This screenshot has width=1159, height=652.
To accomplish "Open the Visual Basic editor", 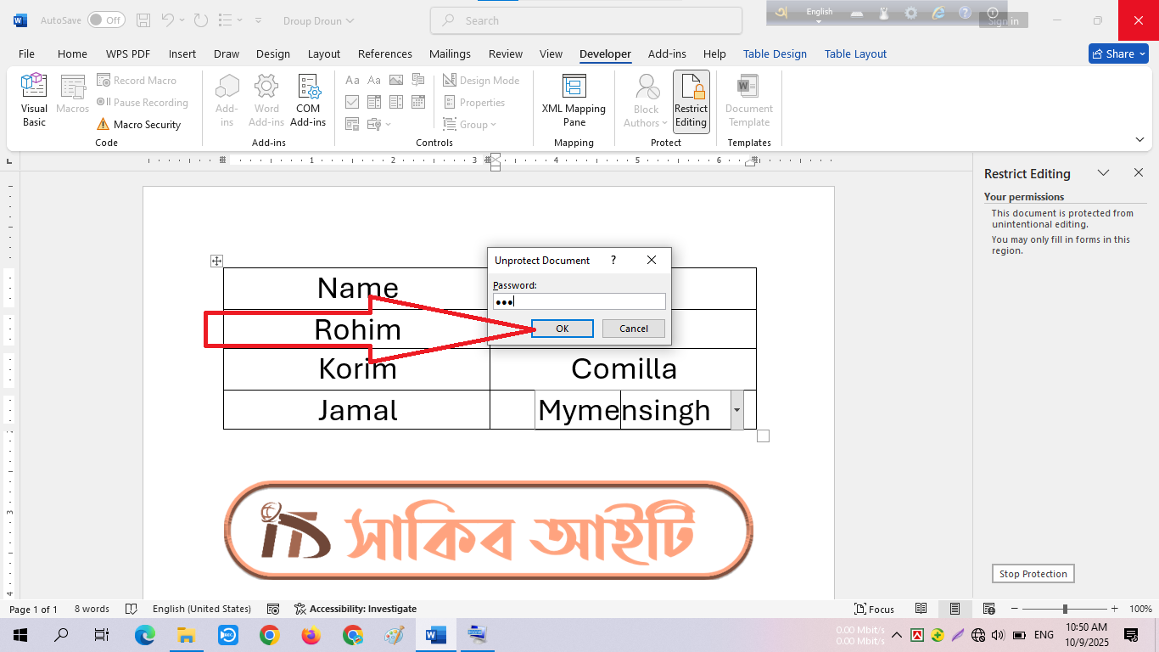I will point(34,99).
